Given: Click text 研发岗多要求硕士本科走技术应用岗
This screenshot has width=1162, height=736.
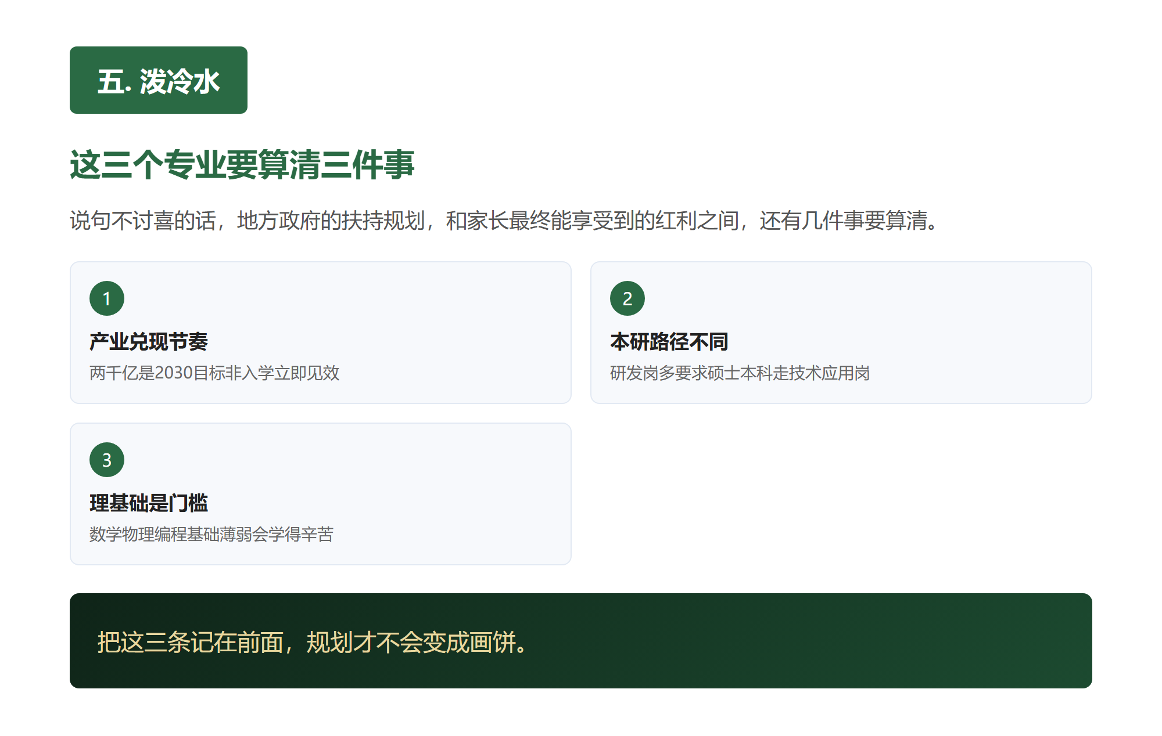Looking at the screenshot, I should (740, 373).
